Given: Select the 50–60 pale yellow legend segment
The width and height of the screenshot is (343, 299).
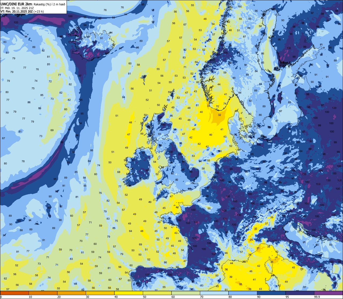Looking at the screenshot, I should click(x=157, y=293).
